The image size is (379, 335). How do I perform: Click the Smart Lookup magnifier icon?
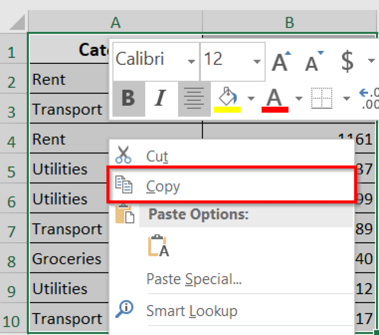(124, 309)
